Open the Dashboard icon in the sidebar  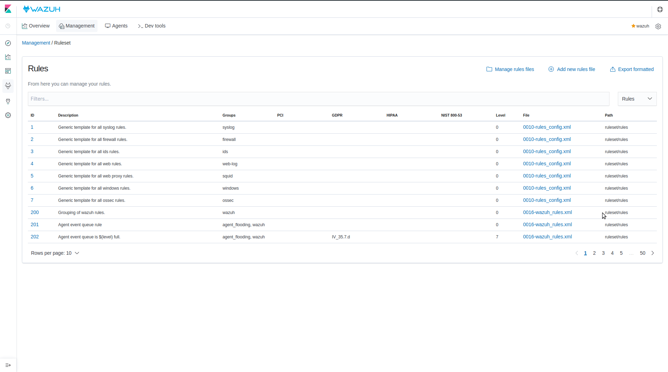(8, 71)
